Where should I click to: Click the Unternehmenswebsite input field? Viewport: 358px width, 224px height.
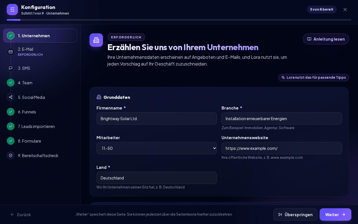282,148
